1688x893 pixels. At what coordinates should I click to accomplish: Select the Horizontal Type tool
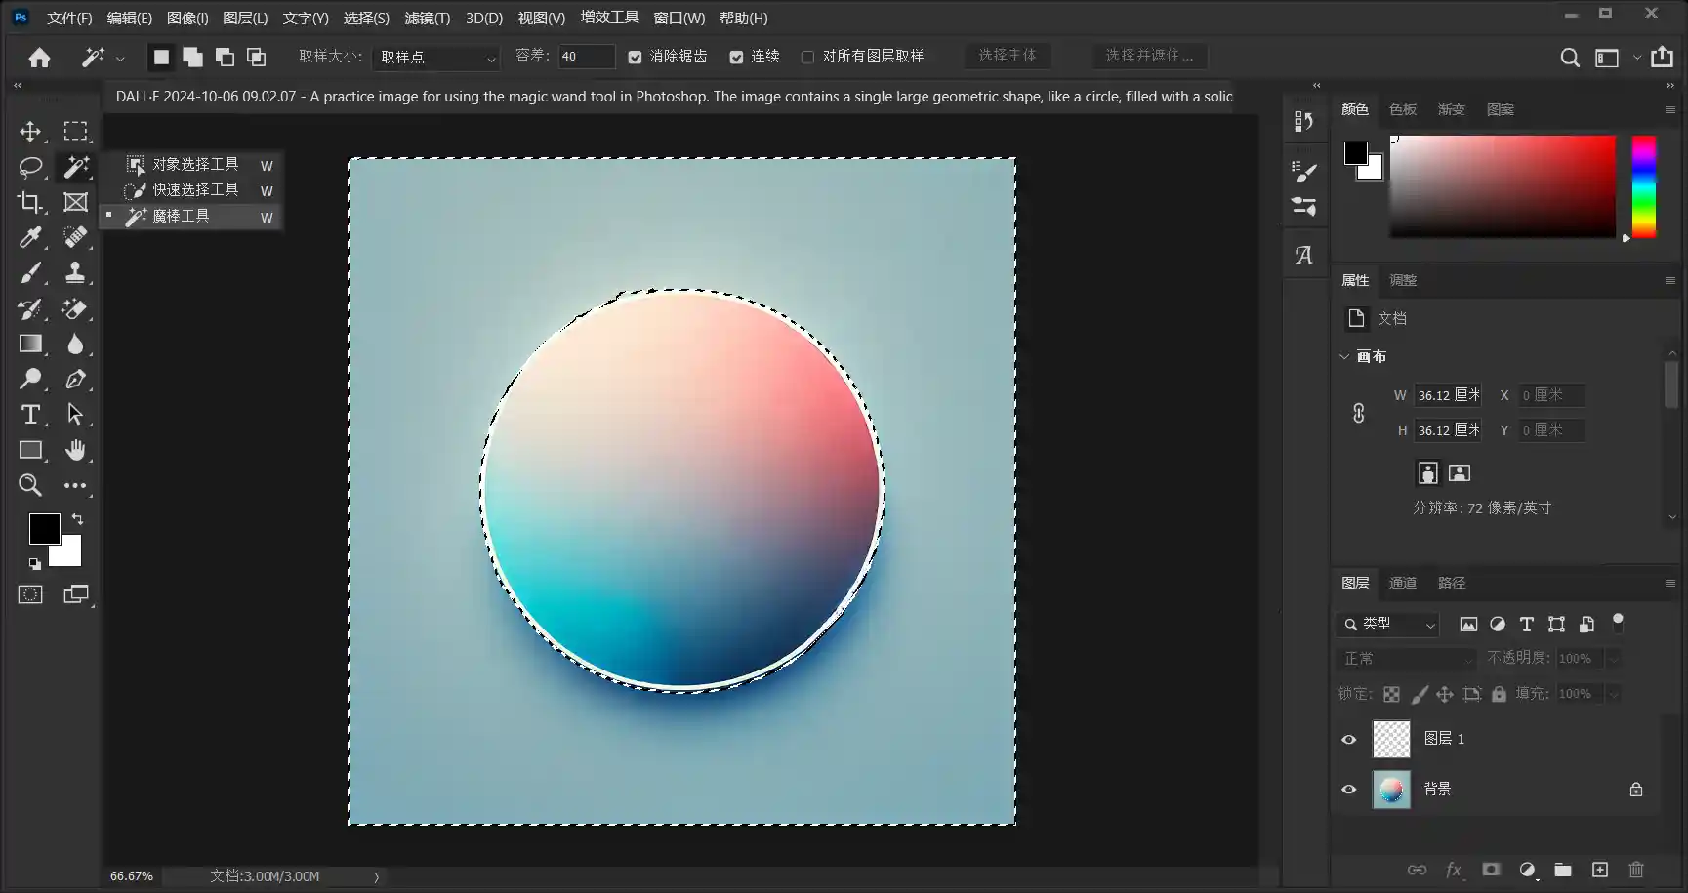(30, 415)
